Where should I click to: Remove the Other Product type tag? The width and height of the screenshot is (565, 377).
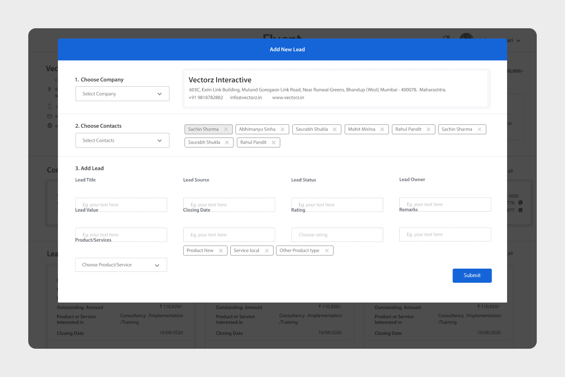click(x=327, y=251)
